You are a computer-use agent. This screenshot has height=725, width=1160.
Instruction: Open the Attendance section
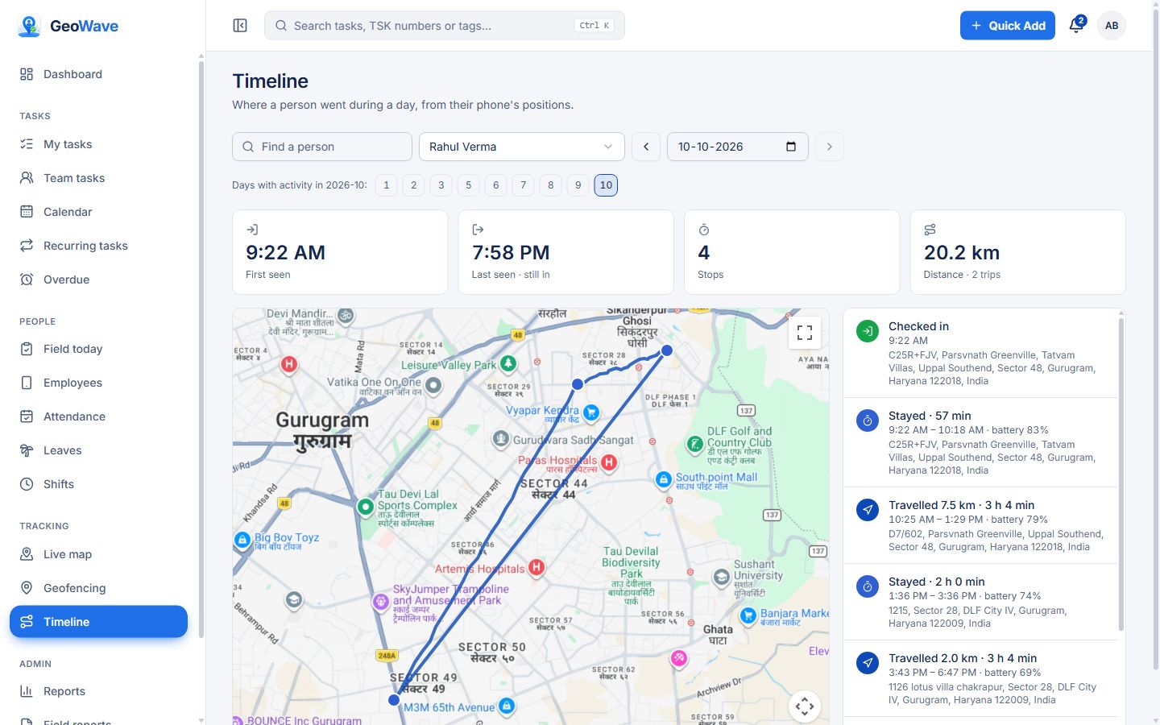tap(98, 416)
